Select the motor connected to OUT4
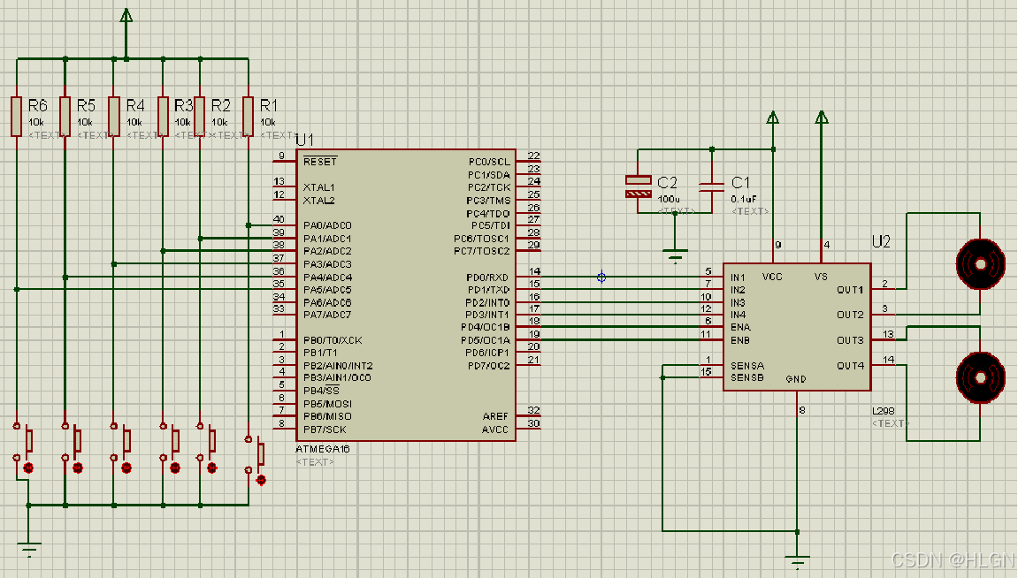 click(x=979, y=378)
